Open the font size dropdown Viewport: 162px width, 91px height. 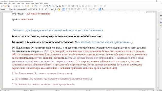coord(31,9)
